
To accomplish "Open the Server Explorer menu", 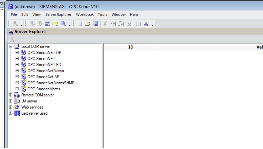I will pos(58,14).
